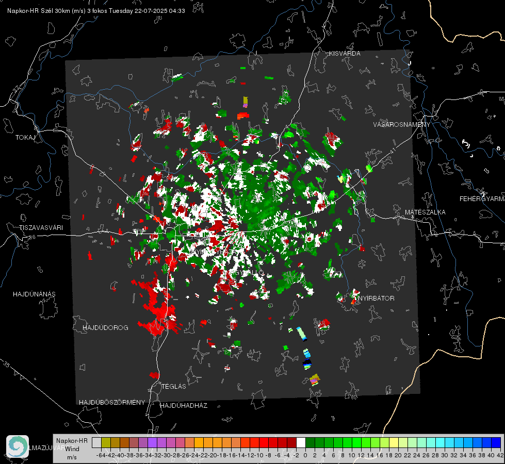Screen dimensions: 505x464
Task: Select the HAJDÚDOROG city label
Action: (x=105, y=327)
